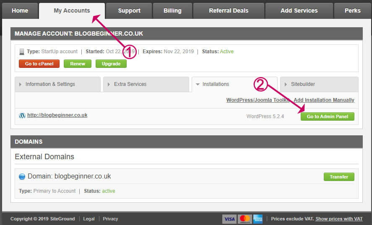This screenshot has height=225, width=372.
Task: Collapse the Installations section
Action: [x=234, y=84]
